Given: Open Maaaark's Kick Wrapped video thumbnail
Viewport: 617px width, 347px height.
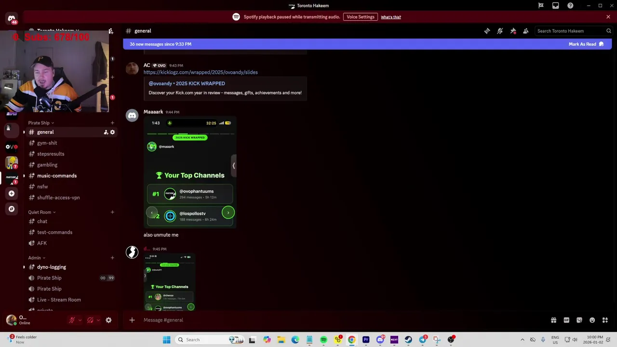Looking at the screenshot, I should tap(190, 173).
